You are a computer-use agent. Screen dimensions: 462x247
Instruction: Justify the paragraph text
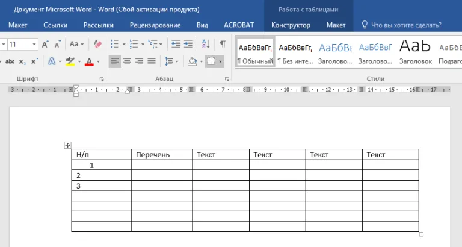(152, 61)
